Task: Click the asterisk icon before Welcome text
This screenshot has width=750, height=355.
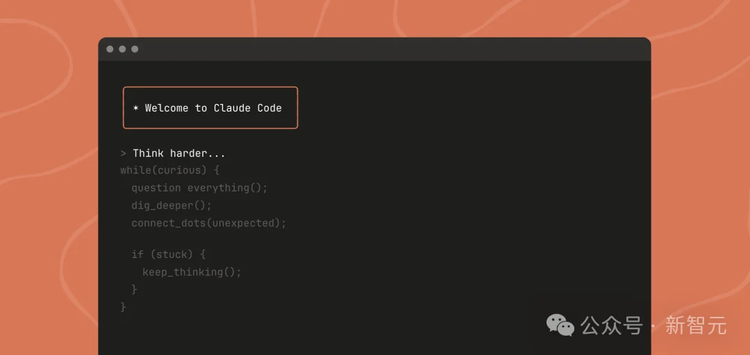Action: (x=136, y=108)
